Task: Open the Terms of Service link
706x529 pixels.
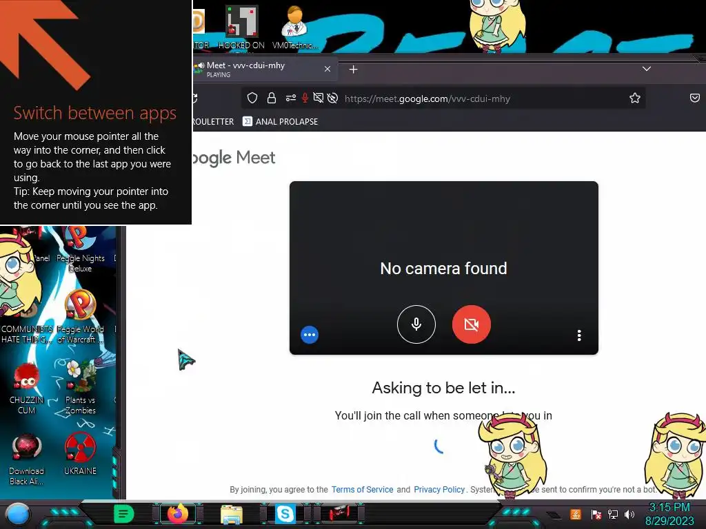Action: tap(362, 490)
